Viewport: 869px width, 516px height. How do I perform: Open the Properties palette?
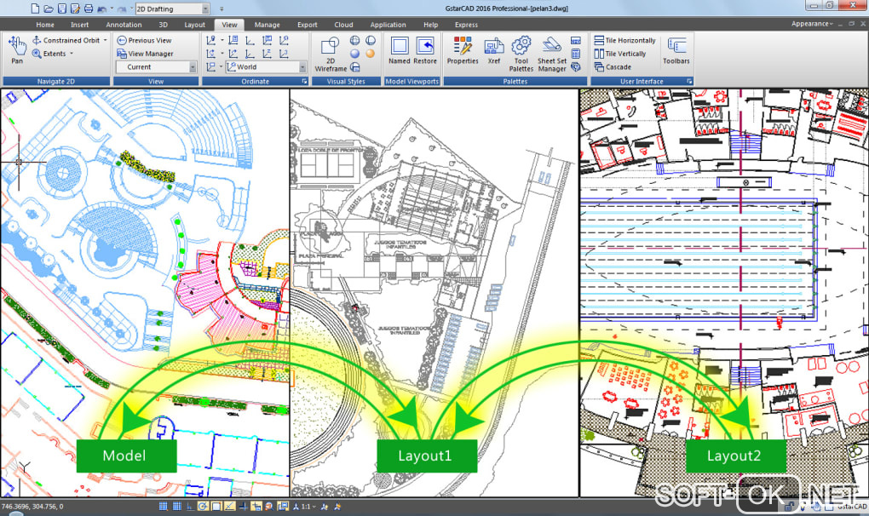tap(463, 50)
